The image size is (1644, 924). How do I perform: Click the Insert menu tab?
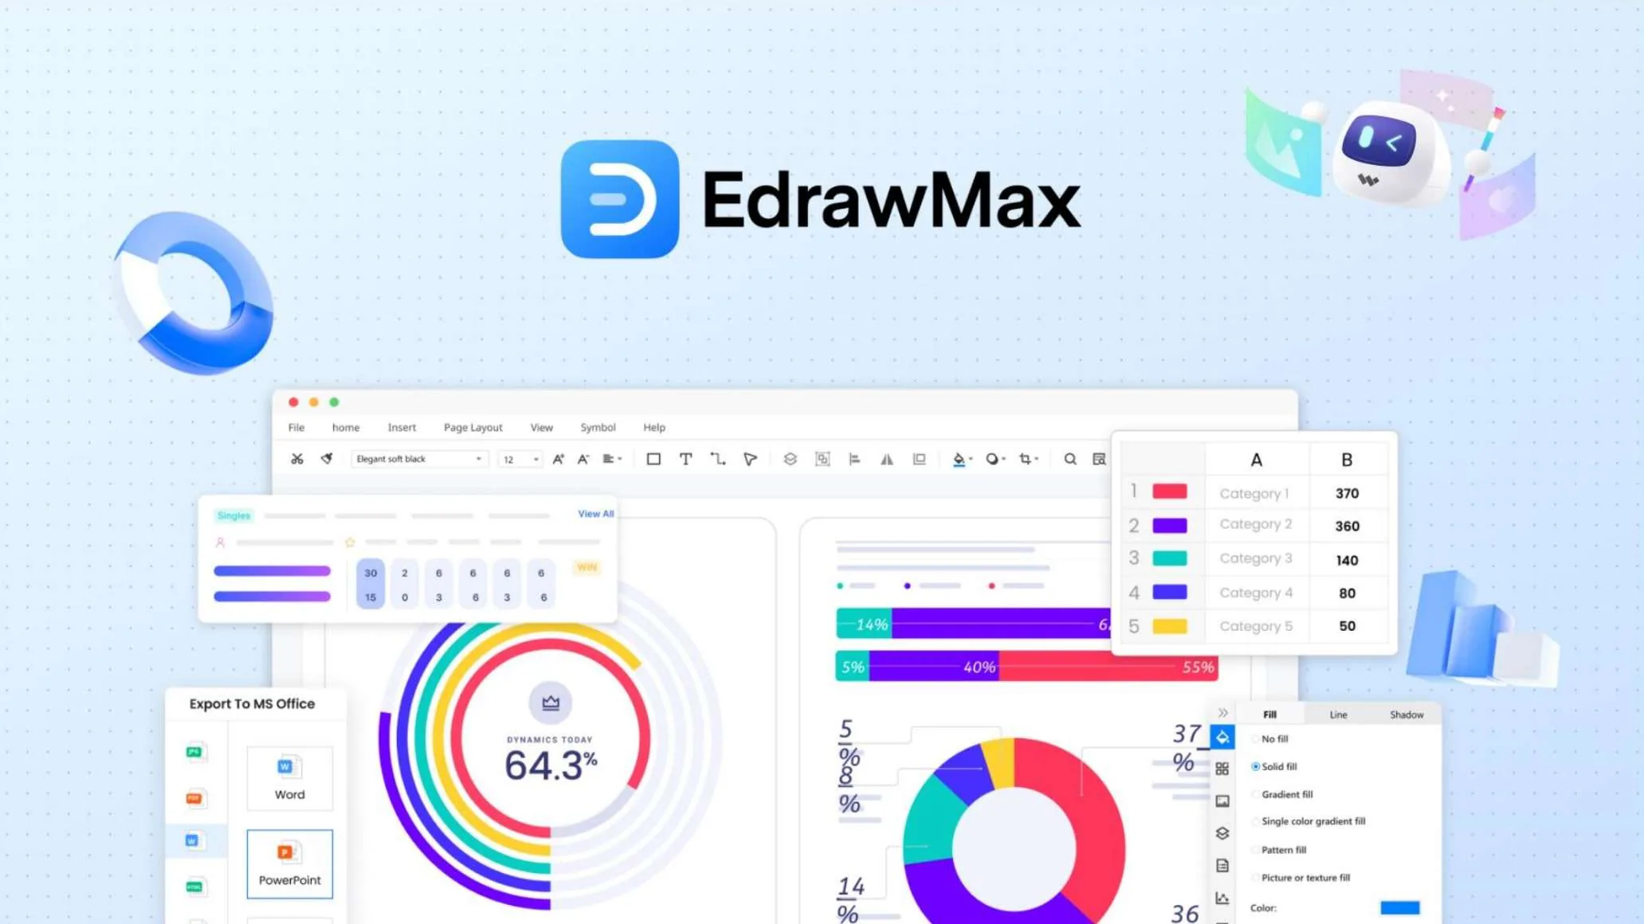[402, 426]
